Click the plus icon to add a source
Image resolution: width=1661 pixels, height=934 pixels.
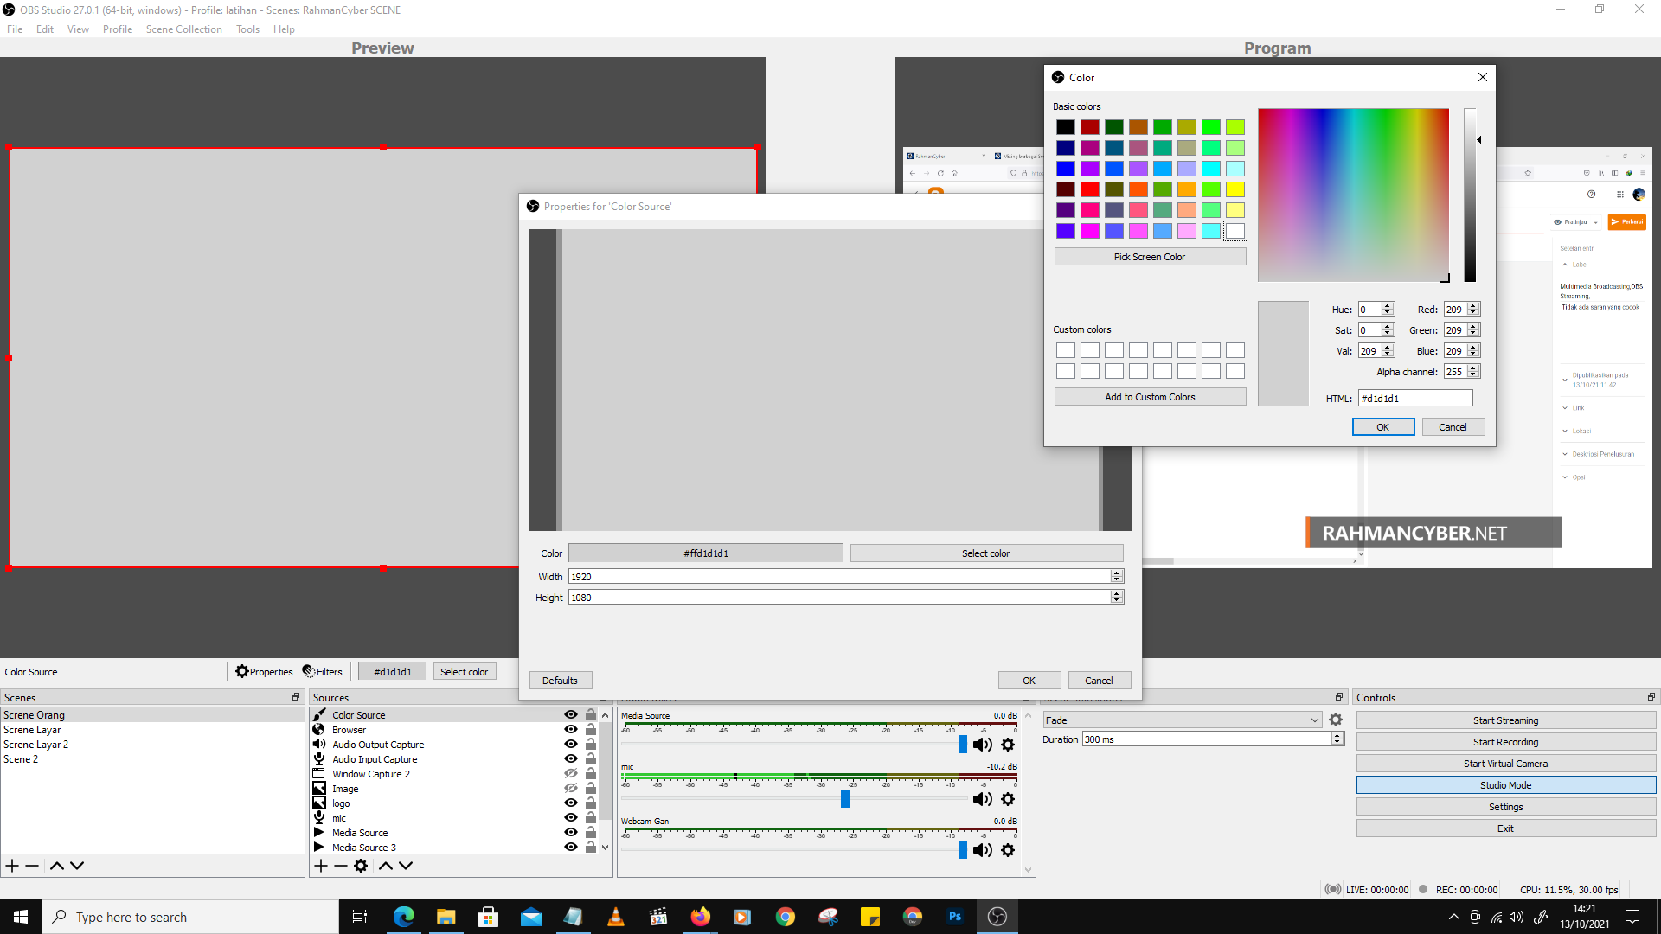click(x=320, y=866)
